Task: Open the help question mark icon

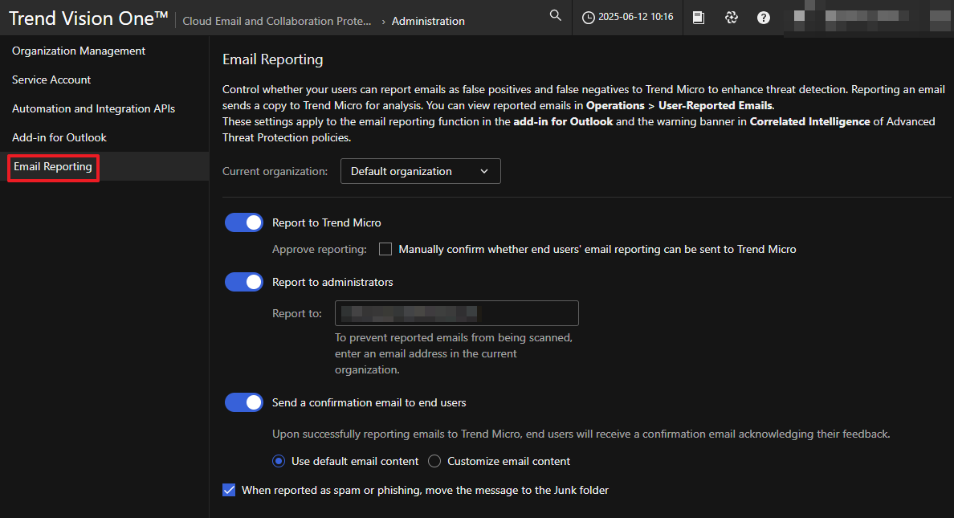Action: [x=764, y=18]
